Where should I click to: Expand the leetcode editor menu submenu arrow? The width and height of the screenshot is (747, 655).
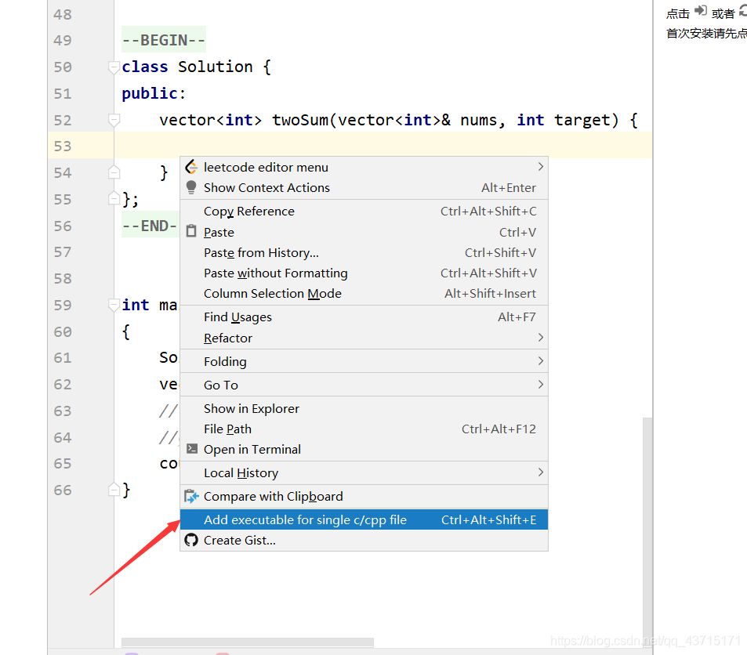pos(540,167)
